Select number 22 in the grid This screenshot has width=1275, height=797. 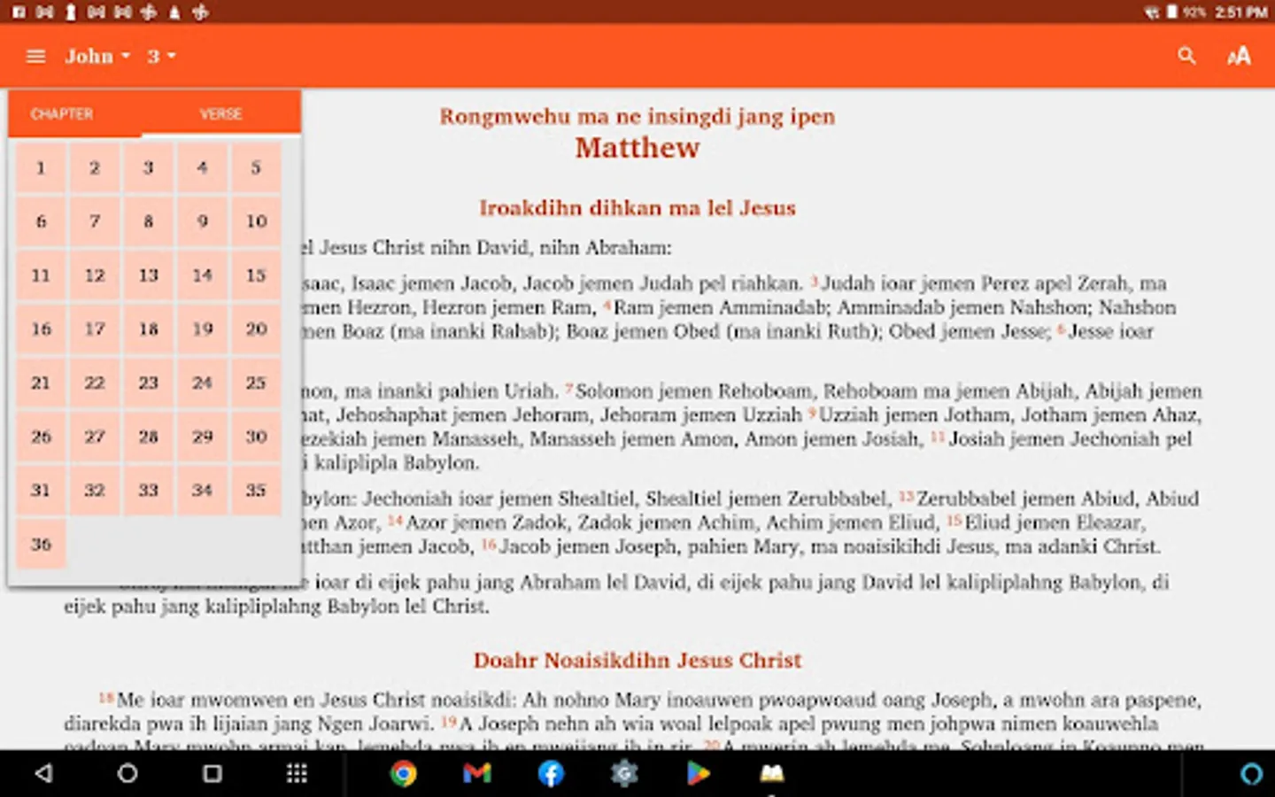pyautogui.click(x=95, y=383)
